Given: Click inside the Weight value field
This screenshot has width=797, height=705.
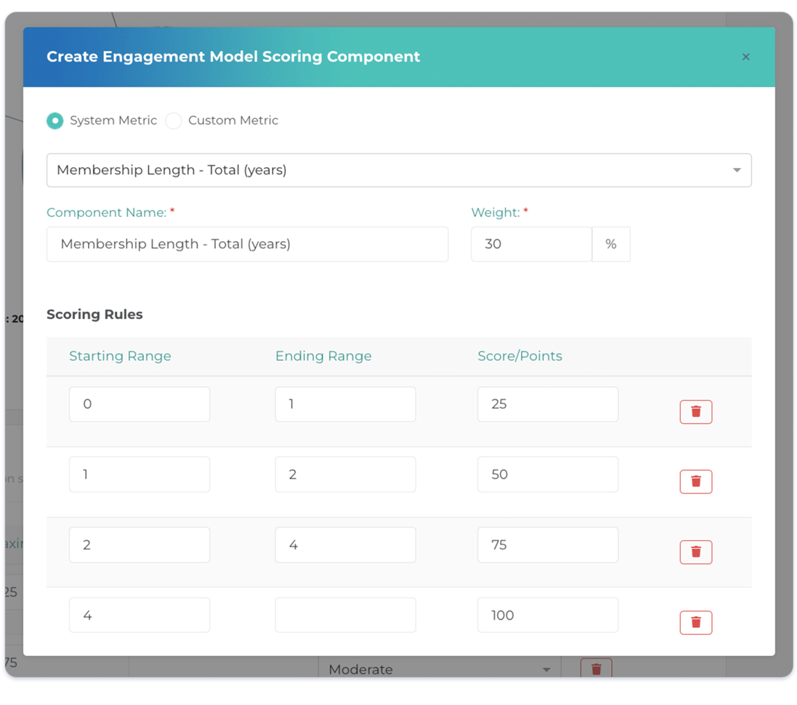Looking at the screenshot, I should click(x=531, y=244).
